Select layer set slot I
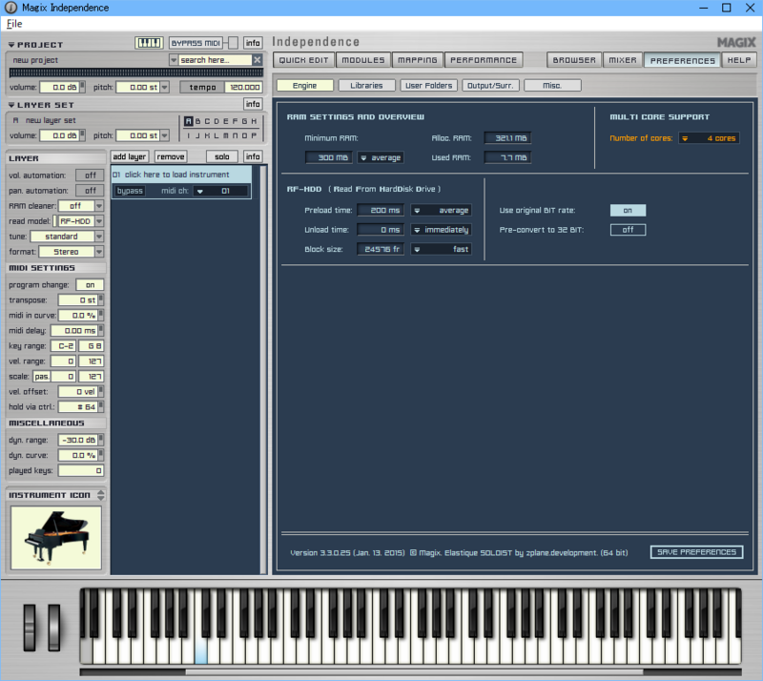This screenshot has width=763, height=681. click(x=189, y=135)
